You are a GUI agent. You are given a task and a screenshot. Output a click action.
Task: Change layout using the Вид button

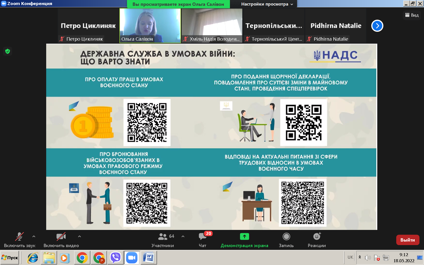pyautogui.click(x=412, y=15)
